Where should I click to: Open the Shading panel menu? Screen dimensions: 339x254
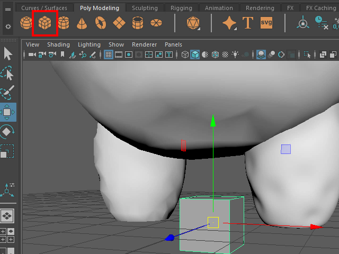58,44
